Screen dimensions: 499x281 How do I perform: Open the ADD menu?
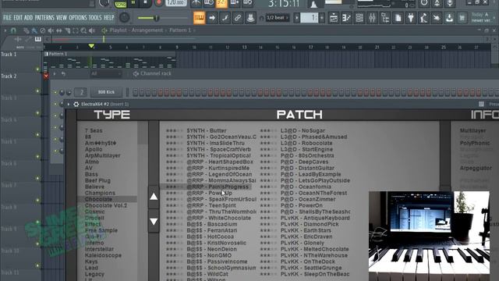tap(28, 17)
